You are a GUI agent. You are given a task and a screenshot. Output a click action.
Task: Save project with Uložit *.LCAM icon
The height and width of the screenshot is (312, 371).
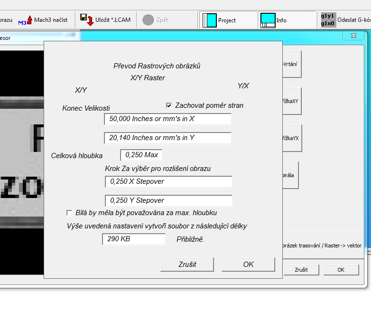(87, 20)
